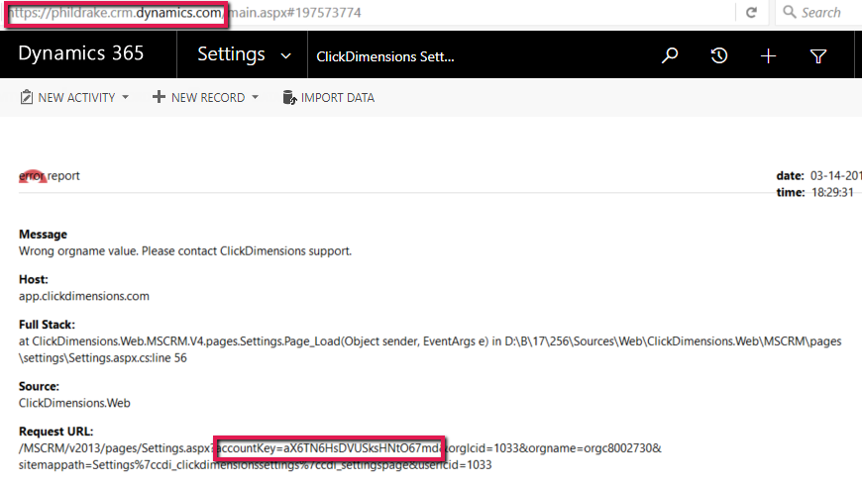This screenshot has height=485, width=862.
Task: Click the accountKey value in request URL
Action: coord(329,448)
